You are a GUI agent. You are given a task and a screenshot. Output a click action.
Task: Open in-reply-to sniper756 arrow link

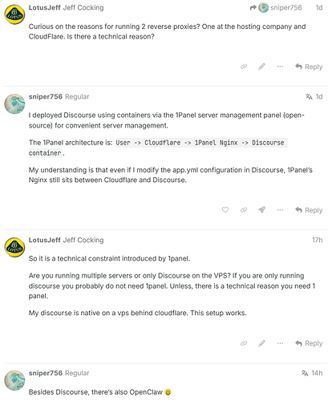coord(276,8)
